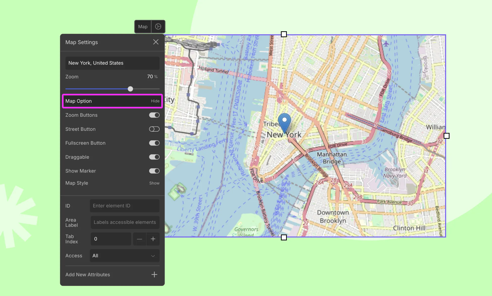The height and width of the screenshot is (296, 492).
Task: Add new attribute with plus icon
Action: pos(154,275)
